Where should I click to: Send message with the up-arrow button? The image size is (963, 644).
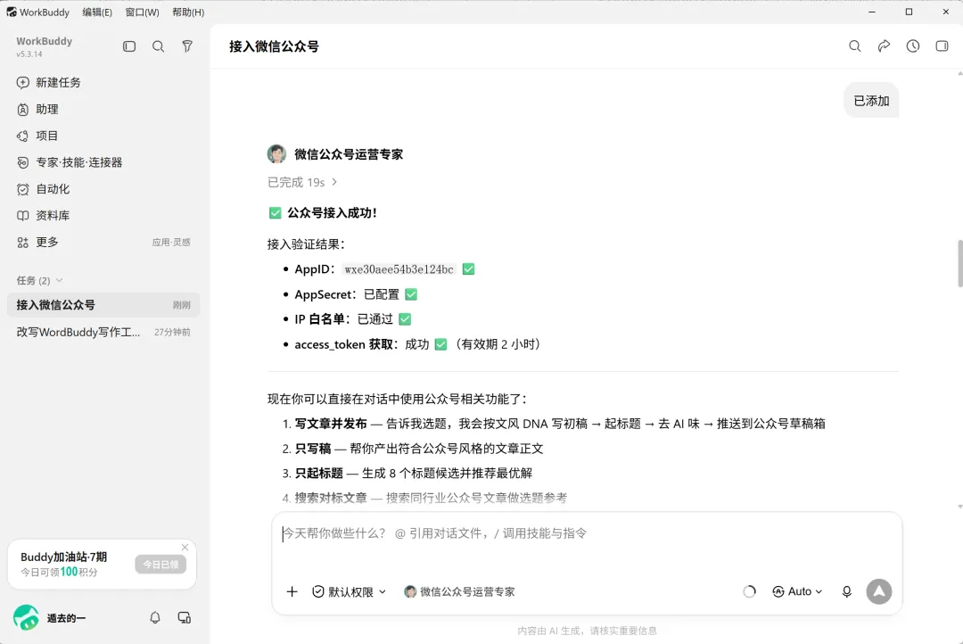coord(879,591)
